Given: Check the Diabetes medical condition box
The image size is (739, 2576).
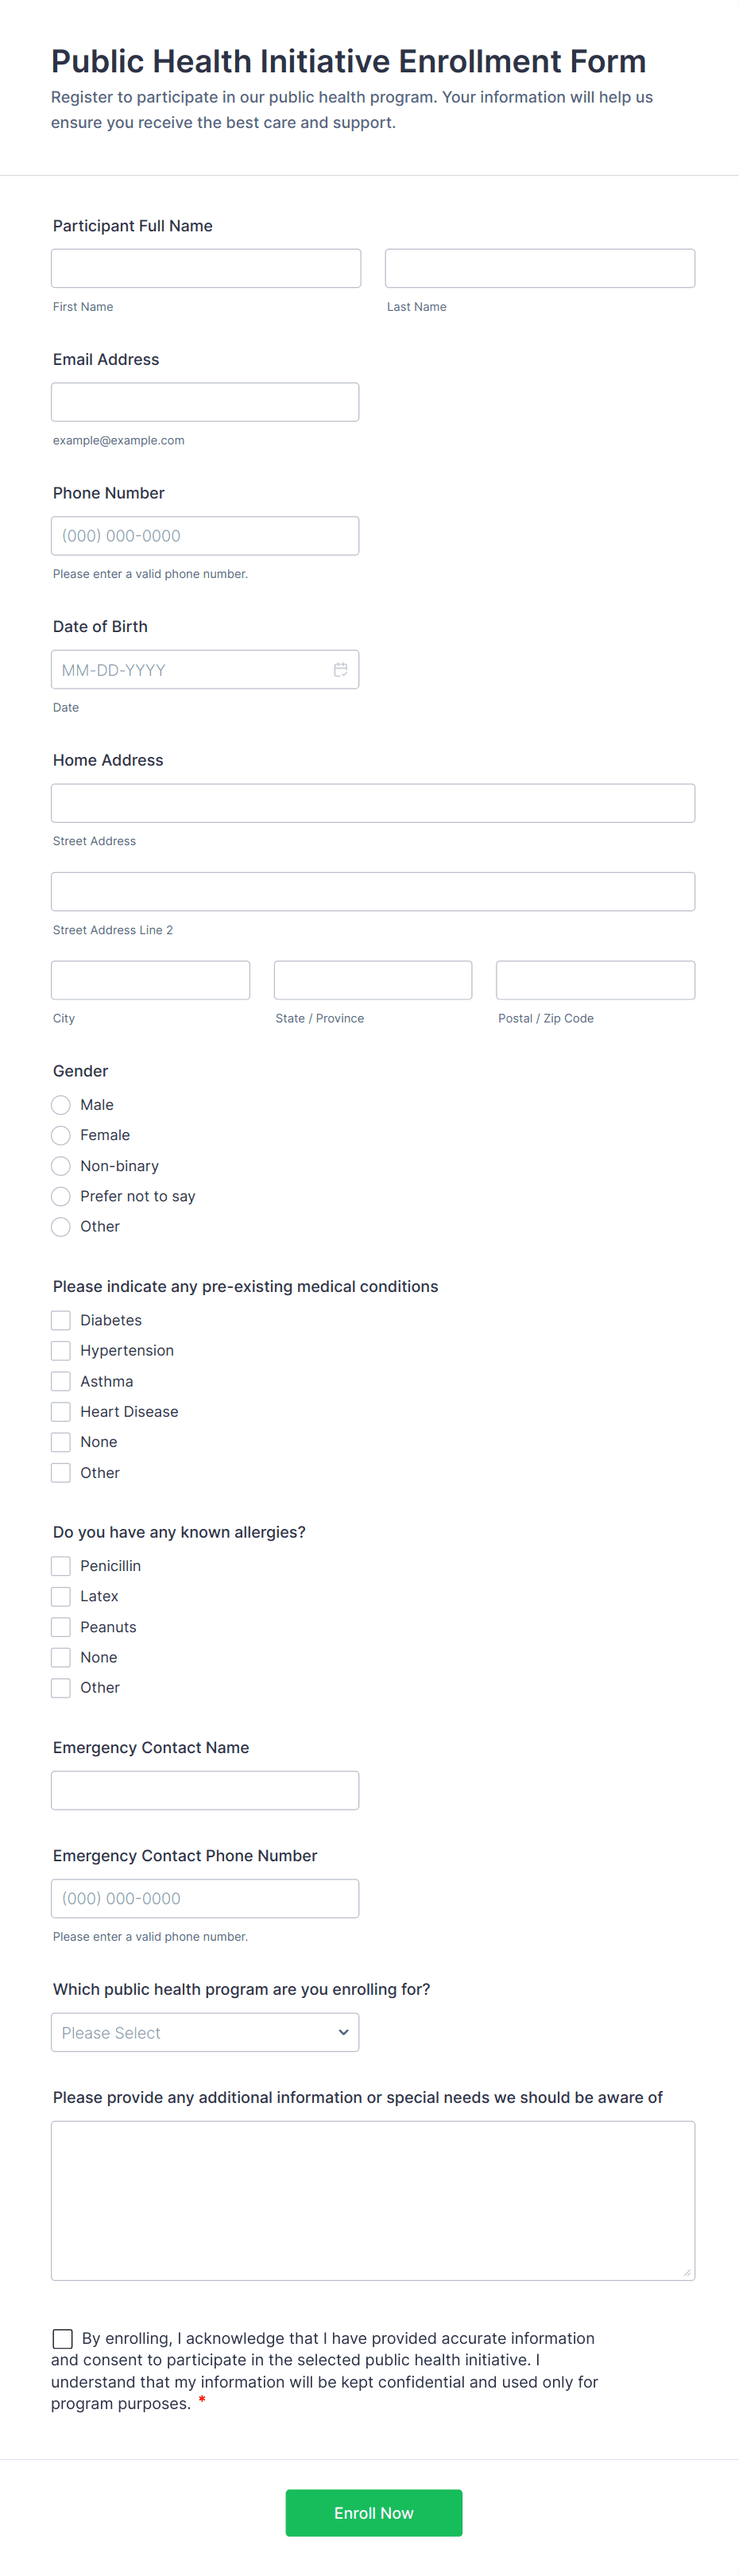Looking at the screenshot, I should pos(61,1320).
